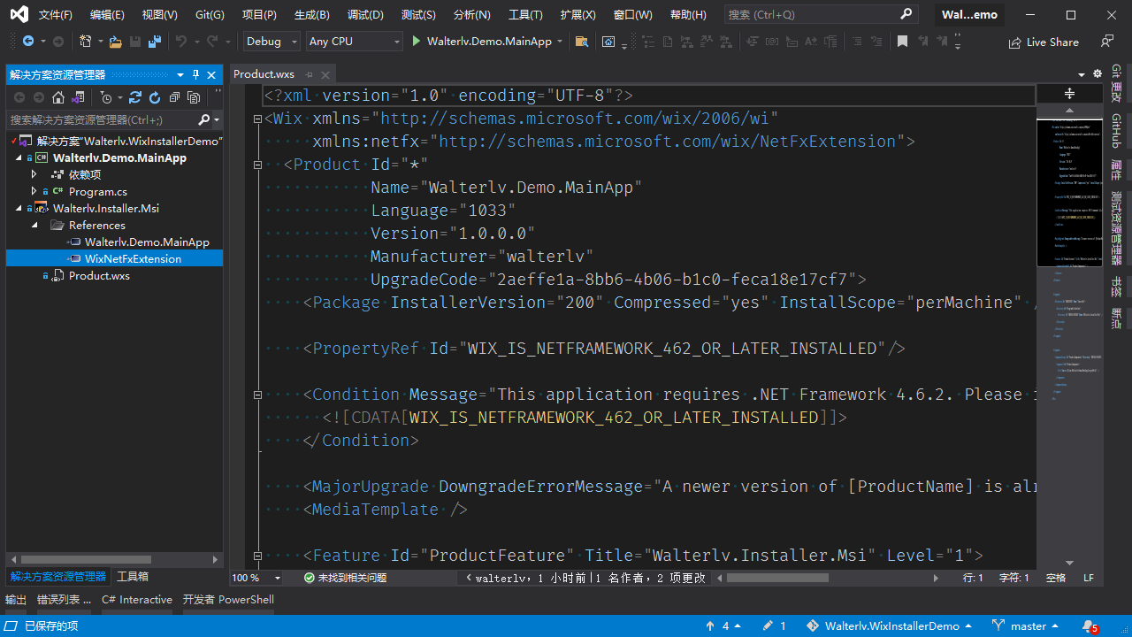Refresh the Solution Explorer

click(155, 97)
